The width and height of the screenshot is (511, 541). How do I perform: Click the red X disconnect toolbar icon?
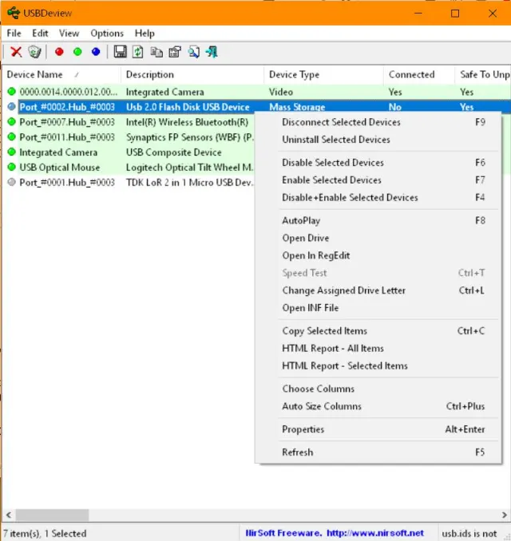(16, 52)
